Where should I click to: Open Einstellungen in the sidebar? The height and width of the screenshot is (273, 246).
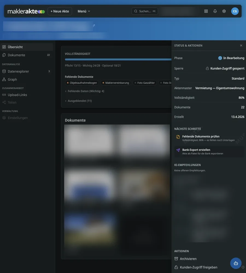tap(27, 118)
